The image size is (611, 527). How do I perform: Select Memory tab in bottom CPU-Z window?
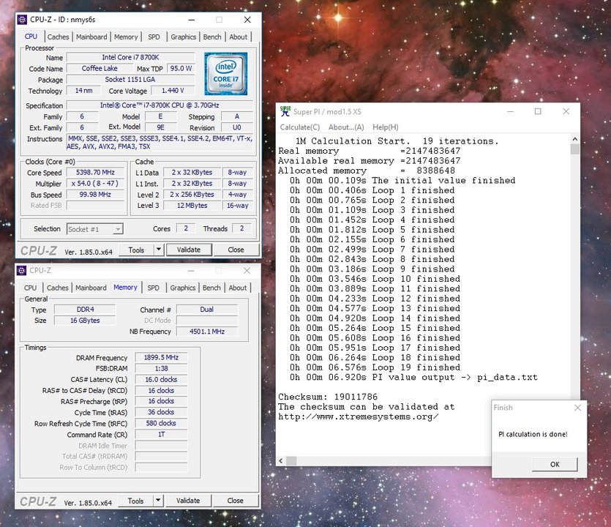pyautogui.click(x=125, y=287)
